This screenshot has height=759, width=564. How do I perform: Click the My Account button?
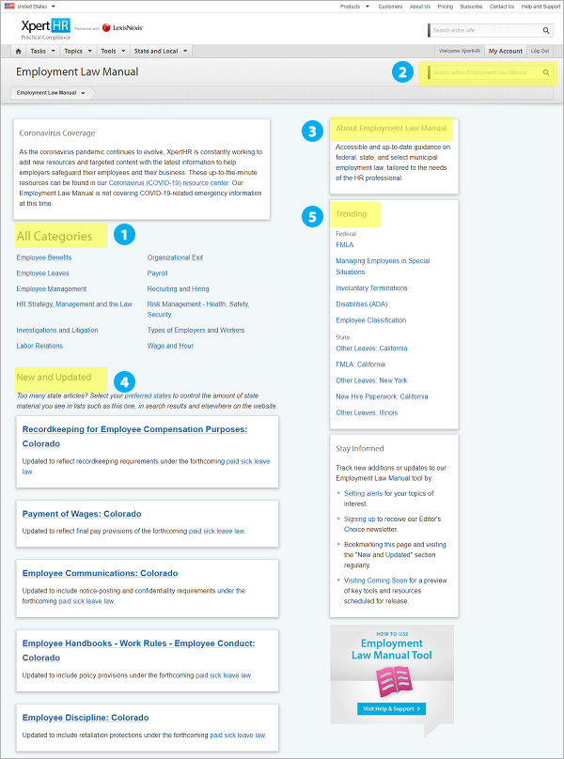pos(506,51)
